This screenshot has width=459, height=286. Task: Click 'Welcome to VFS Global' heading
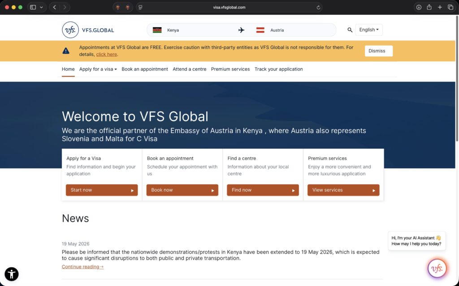click(x=135, y=116)
